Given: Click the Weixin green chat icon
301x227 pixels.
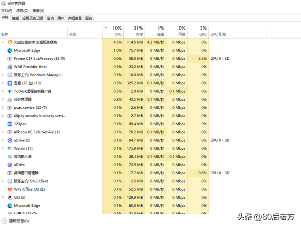Looking at the screenshot, I should 10,148.
